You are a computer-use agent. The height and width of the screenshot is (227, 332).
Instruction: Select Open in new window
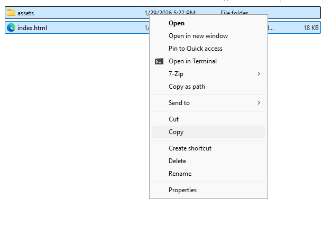click(198, 36)
